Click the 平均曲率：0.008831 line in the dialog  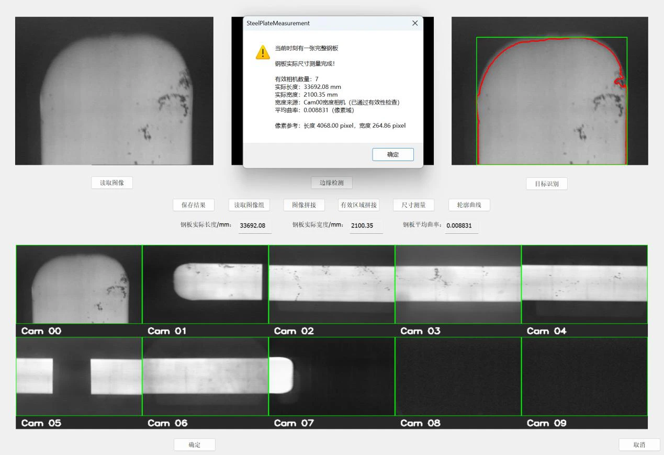314,110
